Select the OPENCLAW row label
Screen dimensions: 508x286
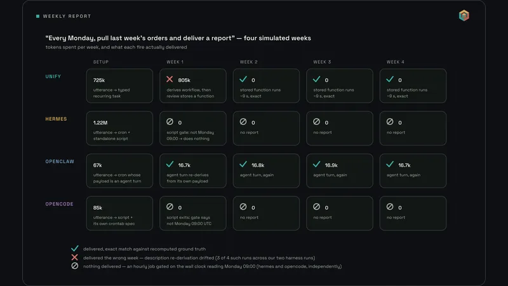coord(60,161)
